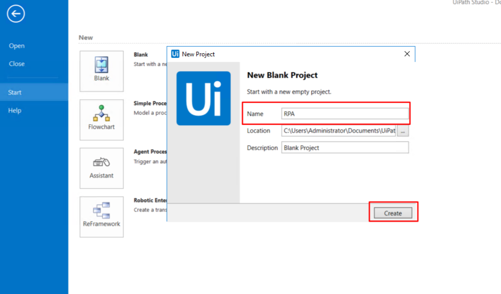The height and width of the screenshot is (294, 501).
Task: Click the New Blank Project heading
Action: (x=282, y=75)
